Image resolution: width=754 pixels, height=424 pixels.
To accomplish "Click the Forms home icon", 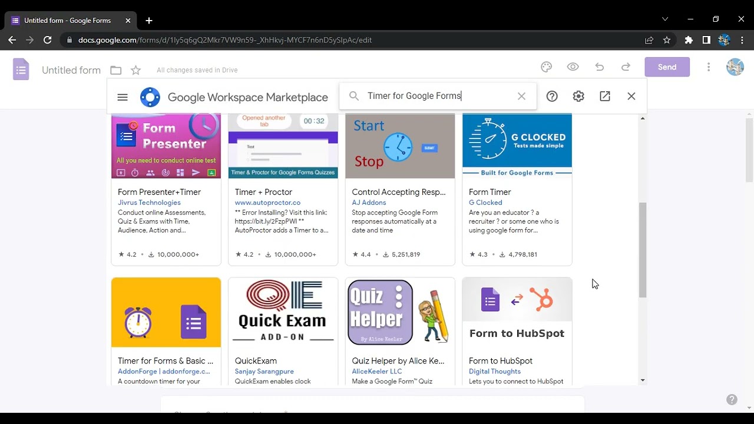I will [21, 69].
